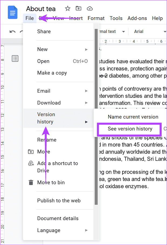The image size is (167, 245).
Task: Click the undo arrow icon
Action: click(12, 32)
